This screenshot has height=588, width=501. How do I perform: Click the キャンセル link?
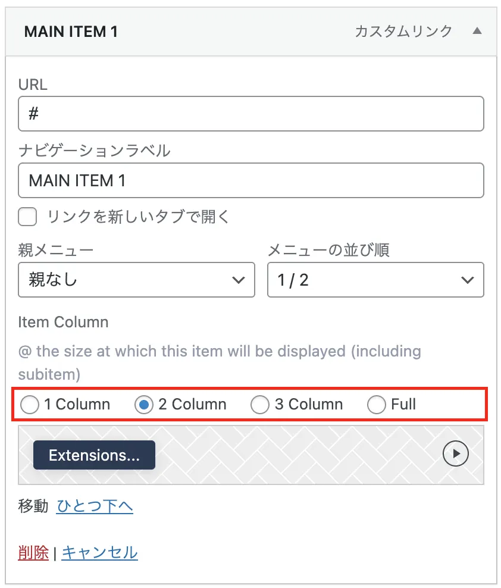coord(100,553)
